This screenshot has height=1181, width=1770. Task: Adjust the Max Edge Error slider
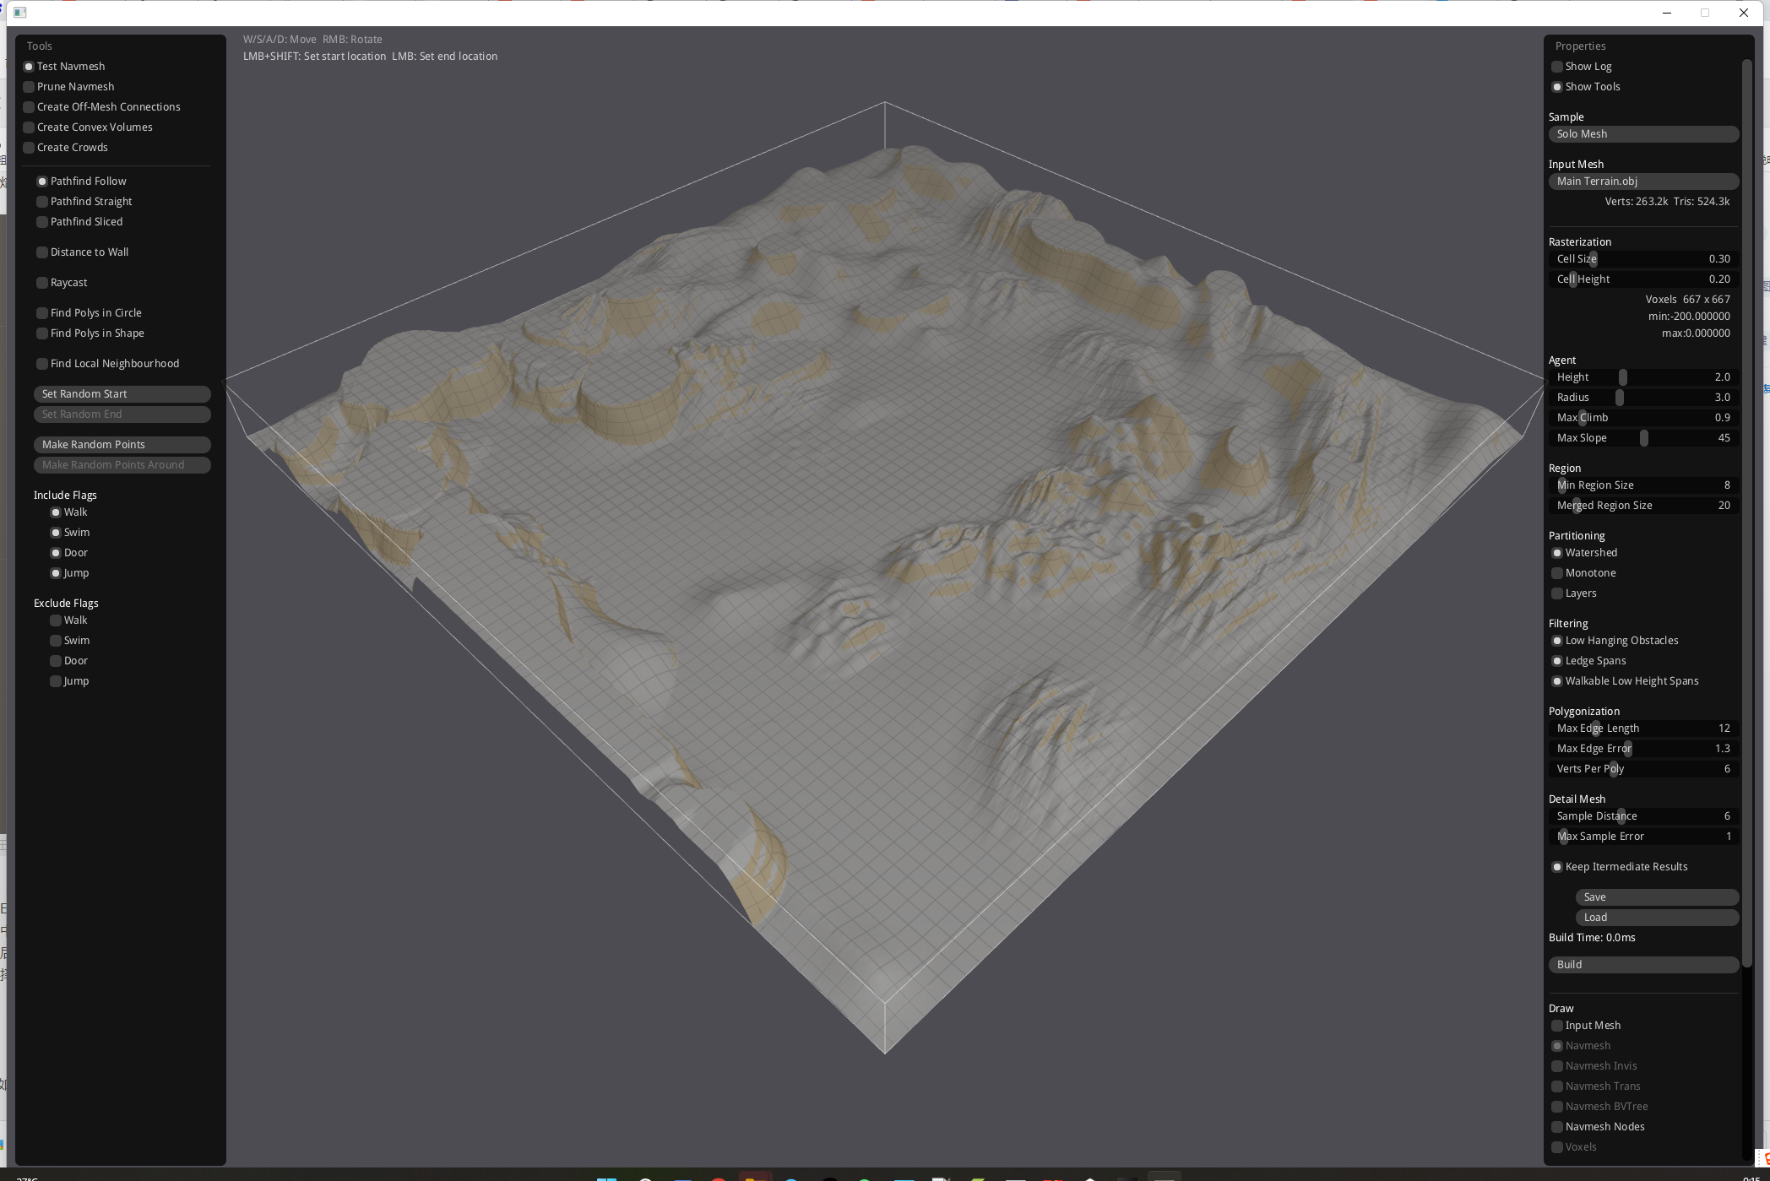[x=1643, y=749]
